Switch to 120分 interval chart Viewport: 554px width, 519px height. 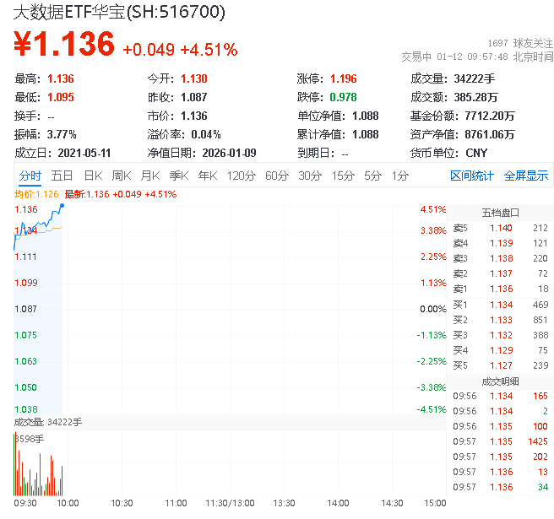pos(241,176)
